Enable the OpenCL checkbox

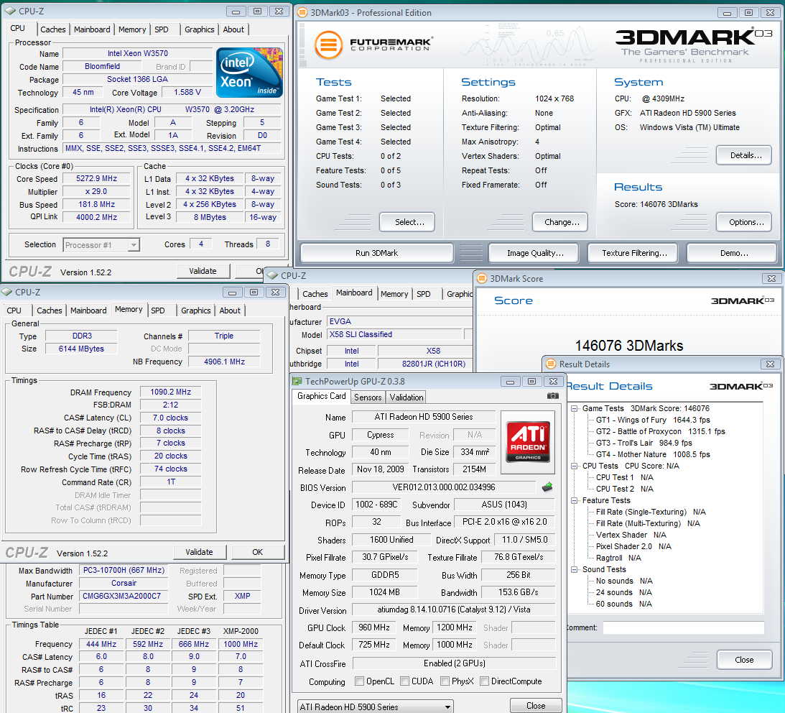[360, 681]
